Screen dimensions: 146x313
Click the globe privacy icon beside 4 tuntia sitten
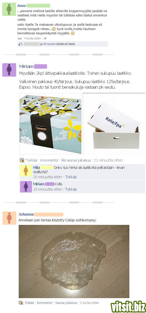click(45, 38)
